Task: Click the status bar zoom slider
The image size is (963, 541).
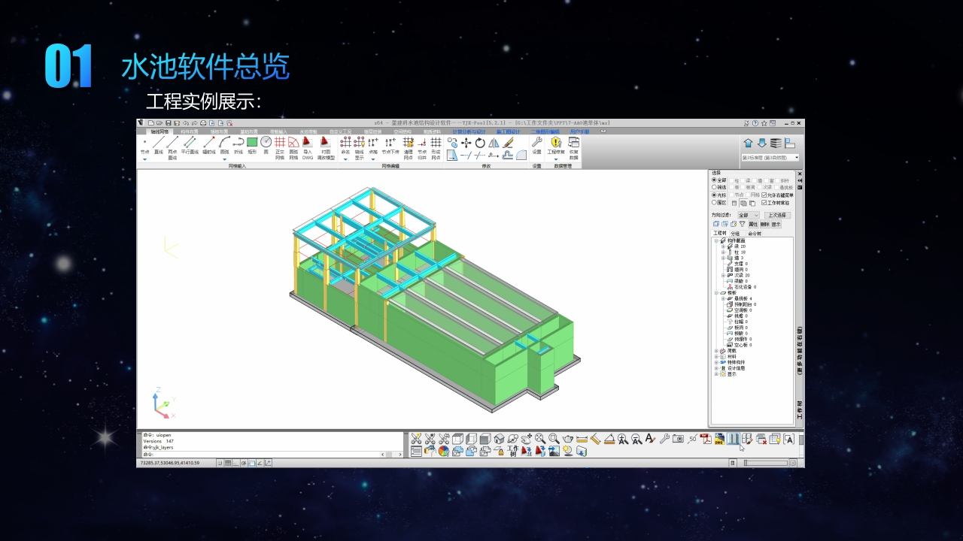Action: (767, 463)
